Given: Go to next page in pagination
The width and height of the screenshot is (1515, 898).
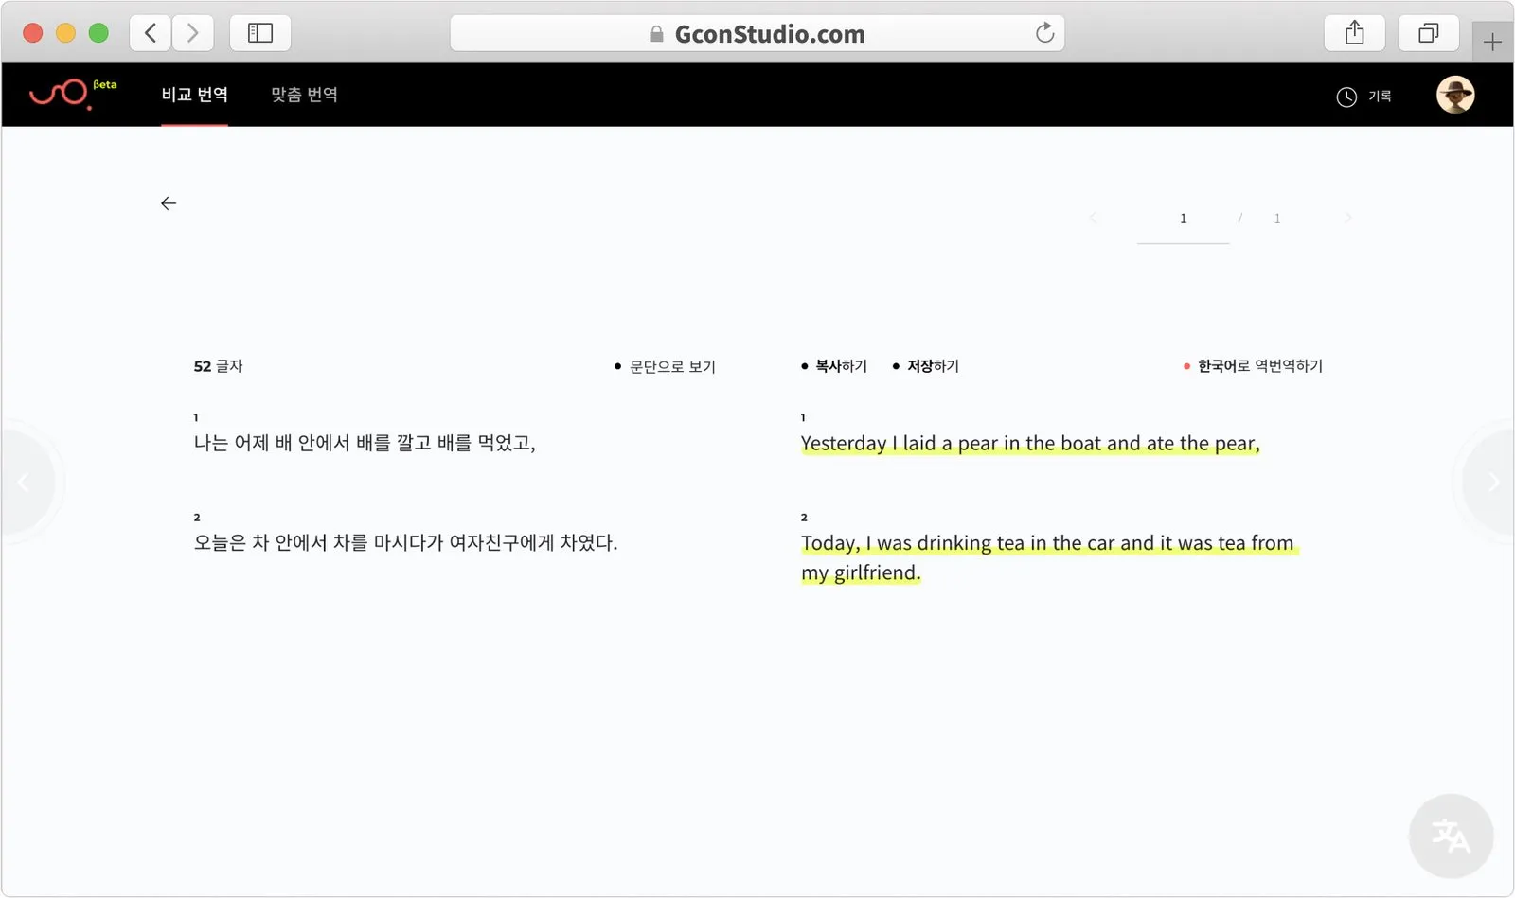Looking at the screenshot, I should [x=1347, y=219].
